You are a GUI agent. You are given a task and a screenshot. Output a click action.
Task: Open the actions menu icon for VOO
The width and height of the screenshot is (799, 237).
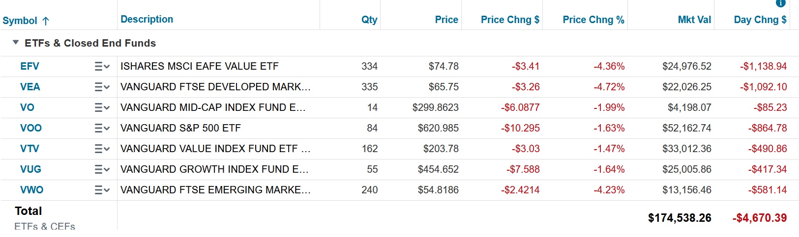tap(102, 128)
